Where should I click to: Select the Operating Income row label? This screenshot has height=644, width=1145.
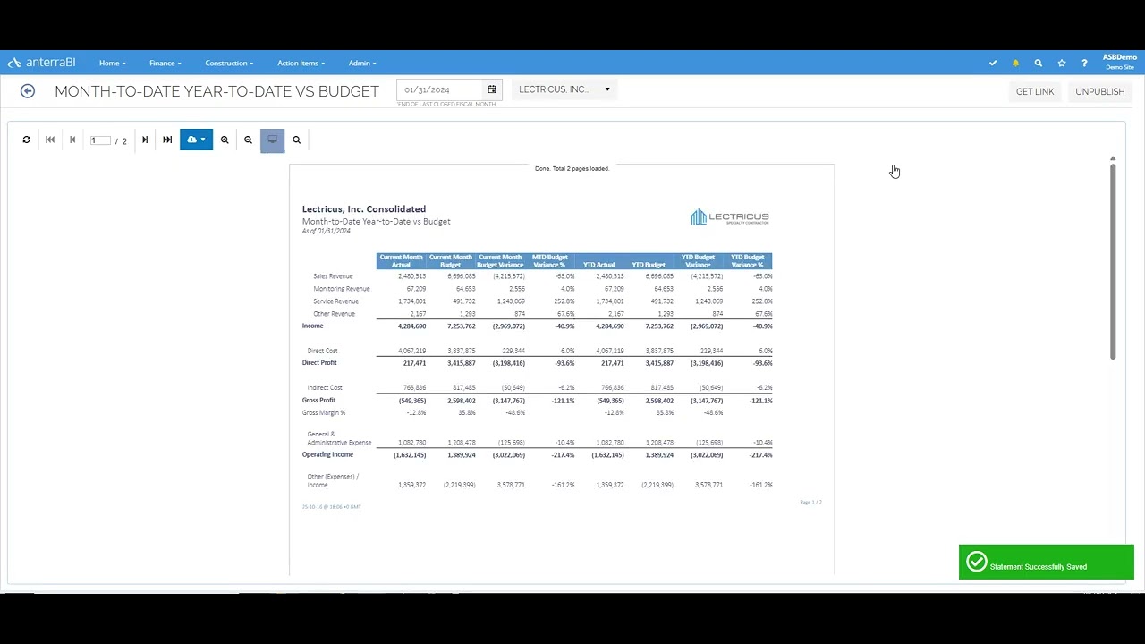pyautogui.click(x=327, y=455)
